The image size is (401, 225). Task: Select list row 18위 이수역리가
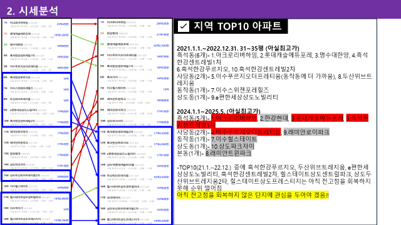[36, 209]
